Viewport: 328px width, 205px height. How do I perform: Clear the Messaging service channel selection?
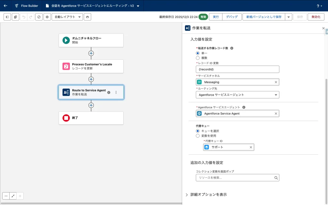(276, 82)
